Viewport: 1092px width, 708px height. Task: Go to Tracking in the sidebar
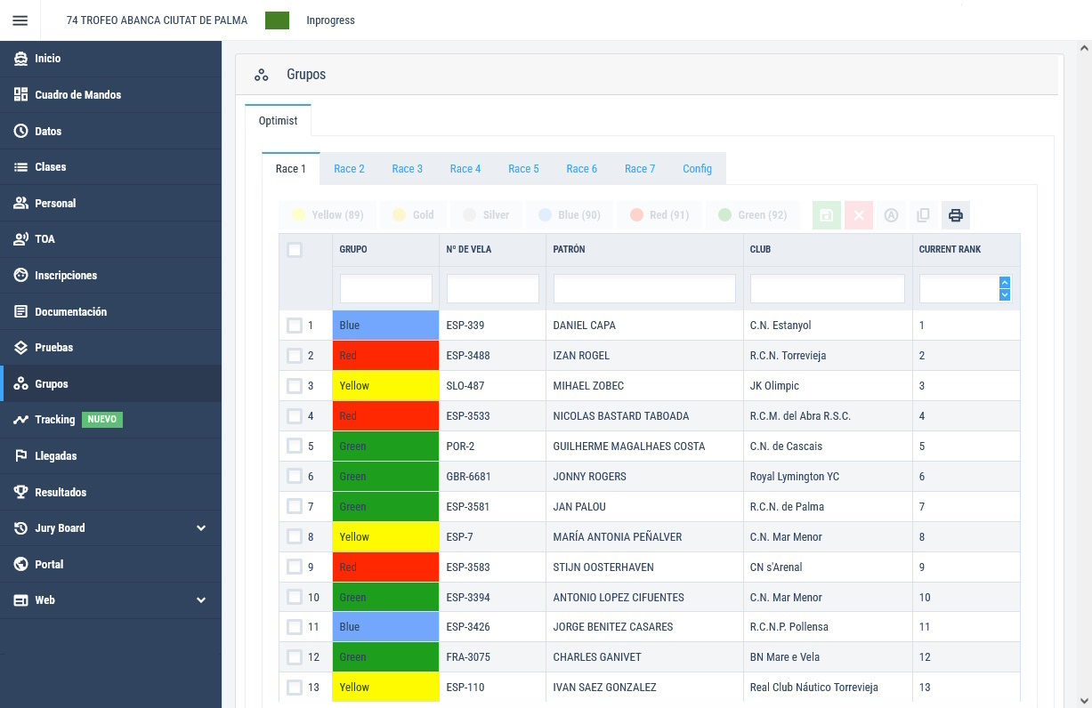click(54, 420)
